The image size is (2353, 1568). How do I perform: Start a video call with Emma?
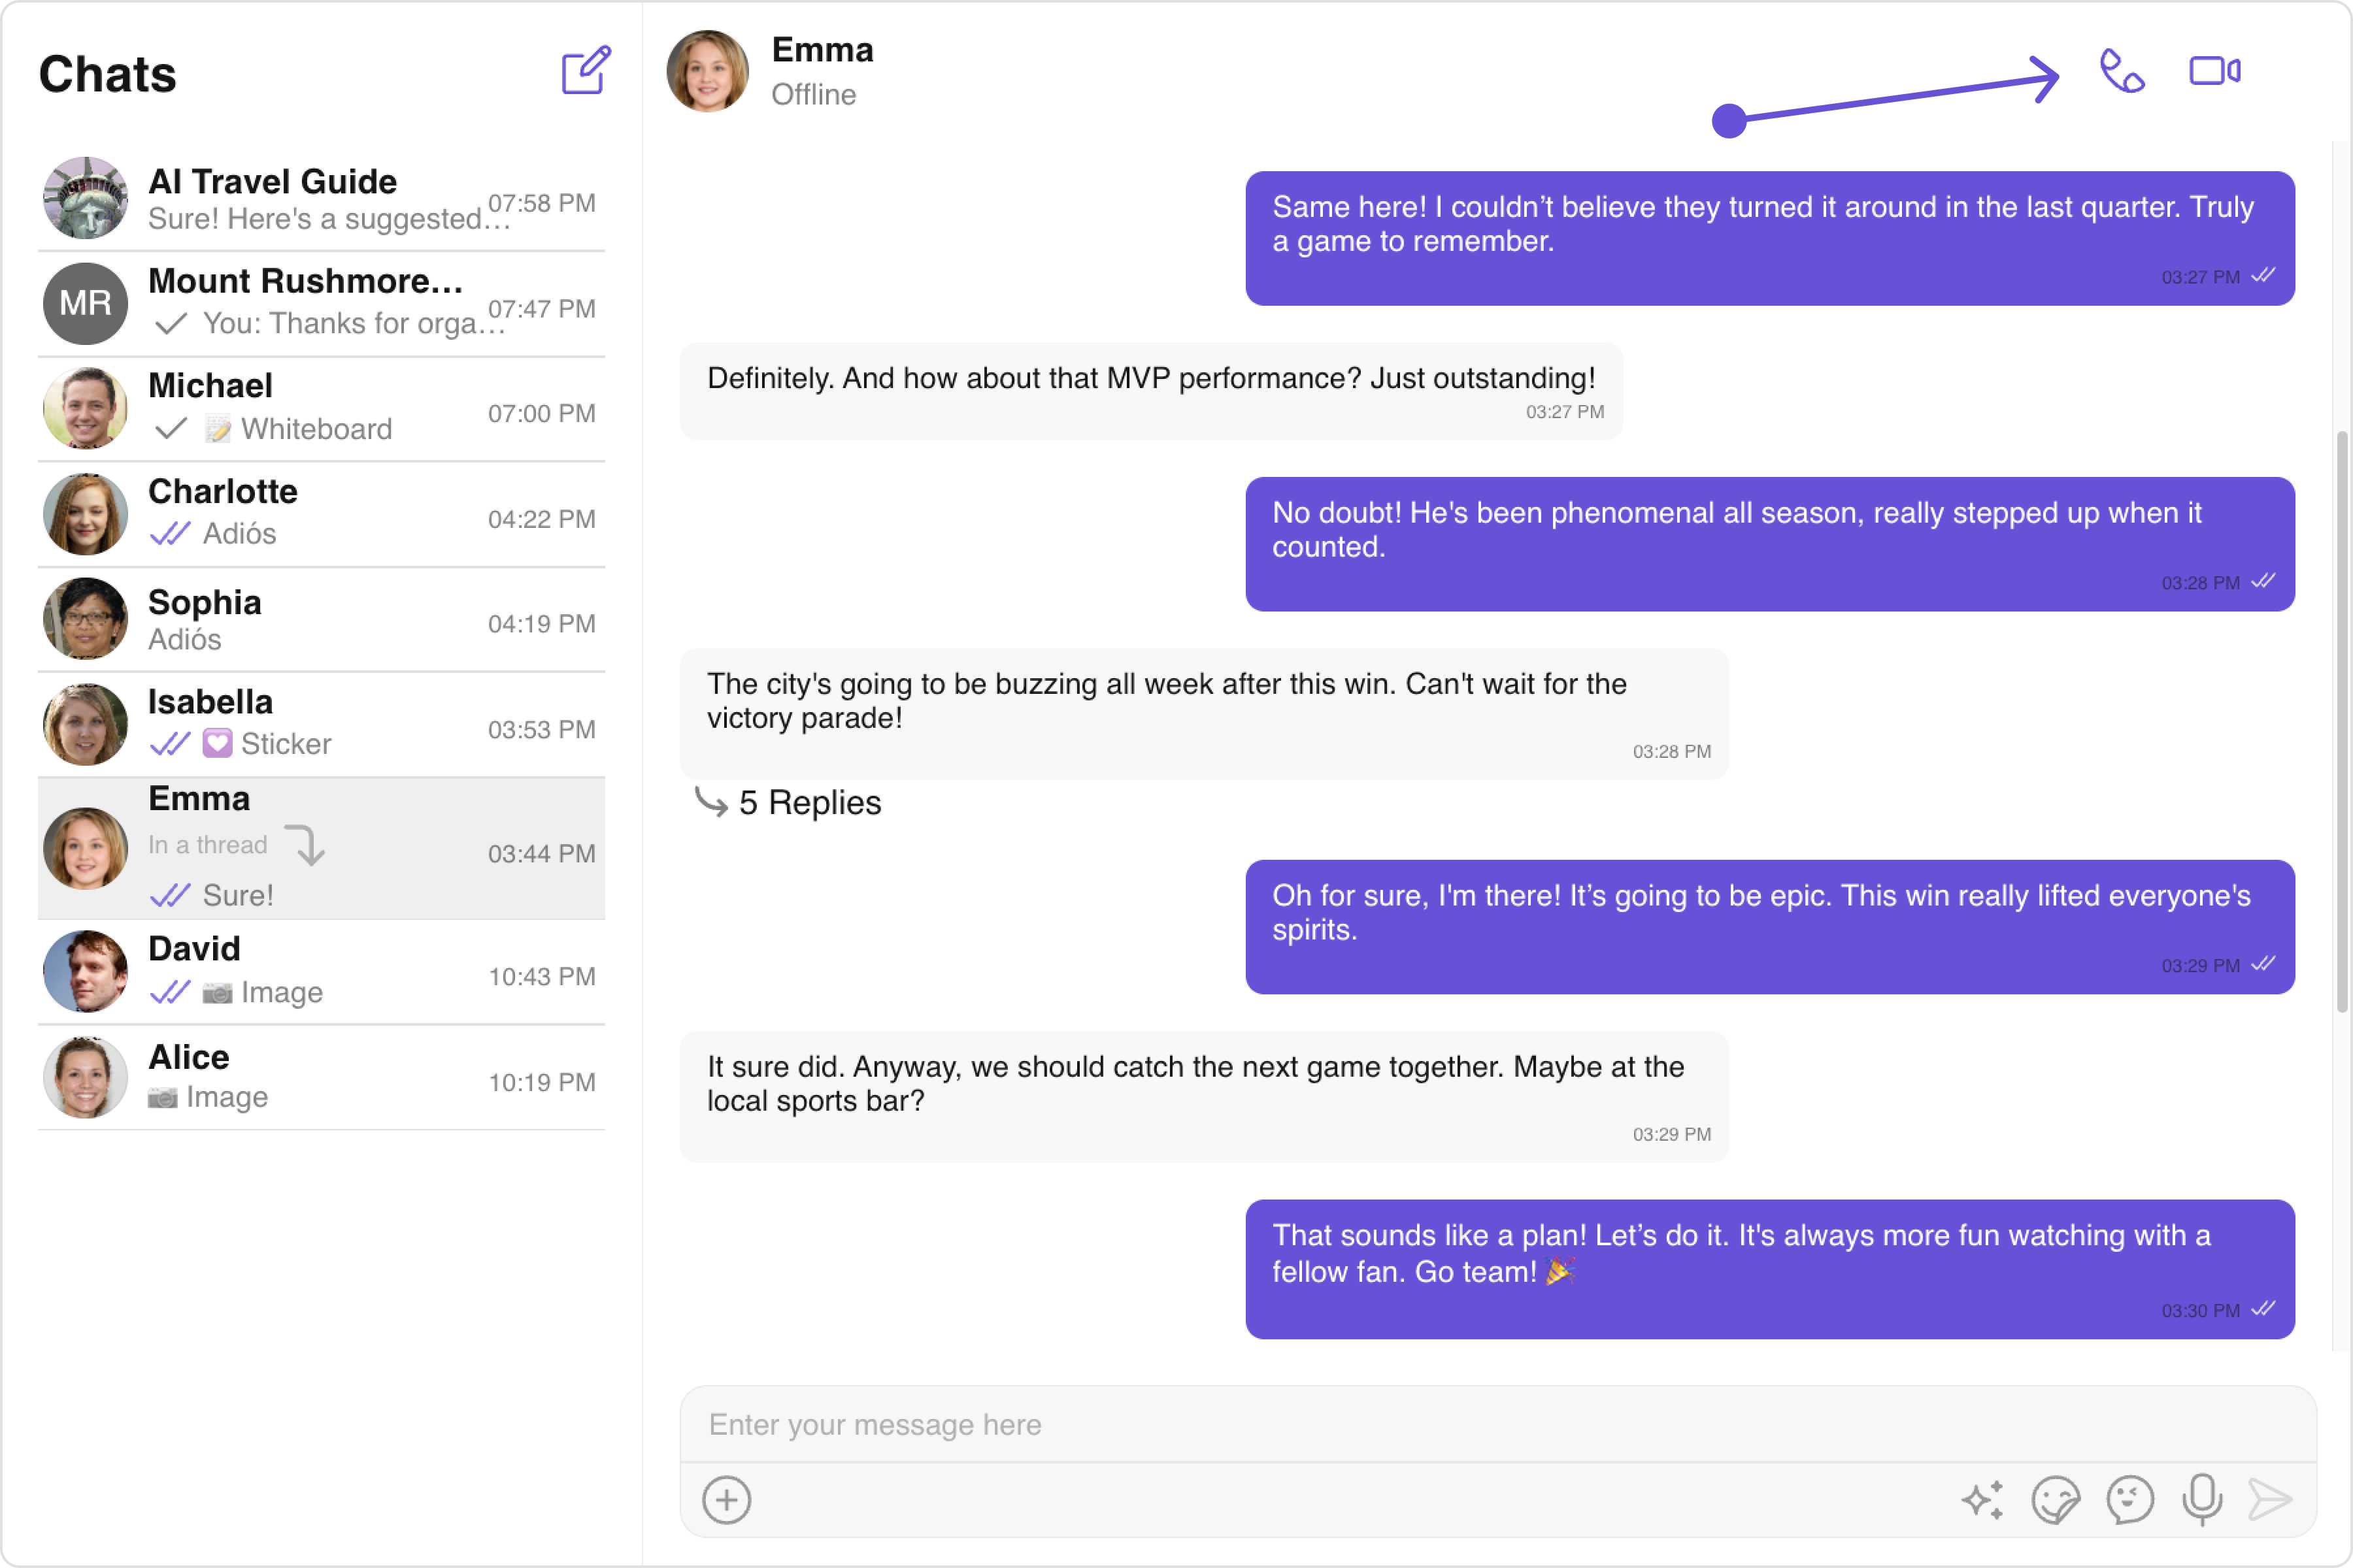point(2214,72)
